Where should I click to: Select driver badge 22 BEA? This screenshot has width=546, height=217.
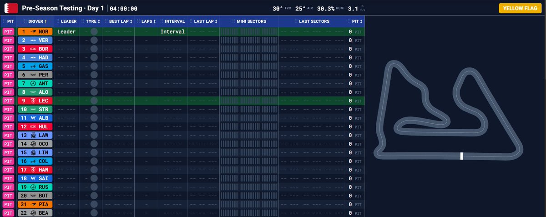tap(35, 213)
